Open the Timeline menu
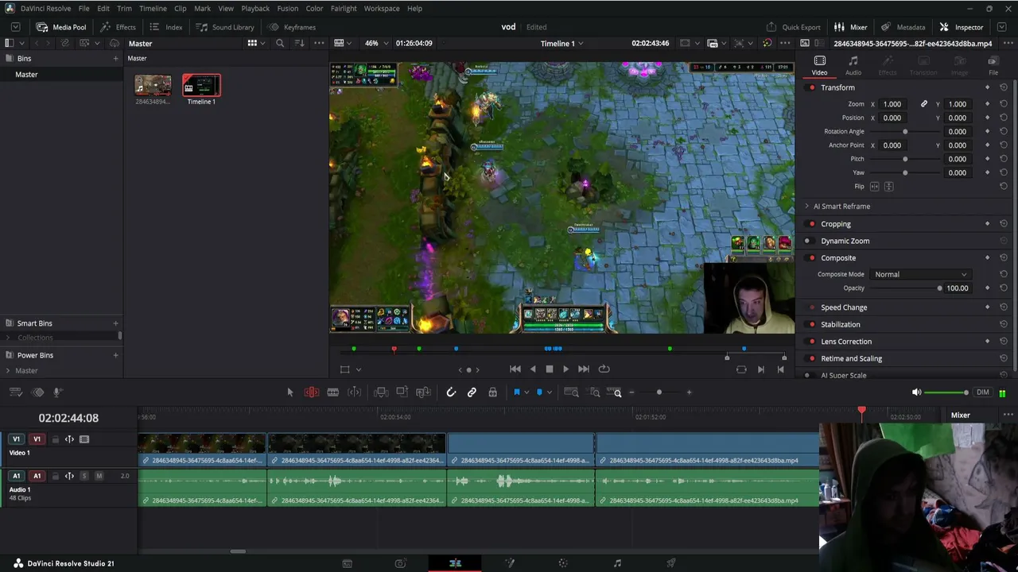Viewport: 1018px width, 572px height. pyautogui.click(x=153, y=9)
